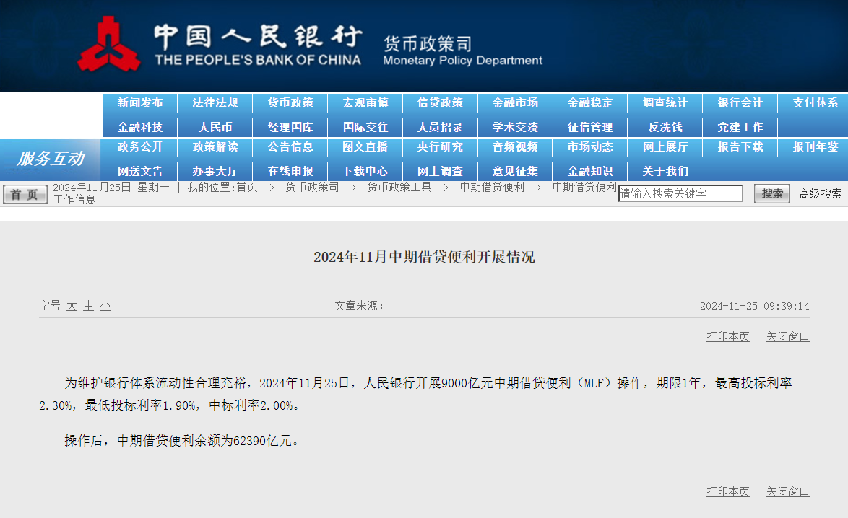Click 关于我们 in navigation
The image size is (848, 518).
tap(665, 171)
